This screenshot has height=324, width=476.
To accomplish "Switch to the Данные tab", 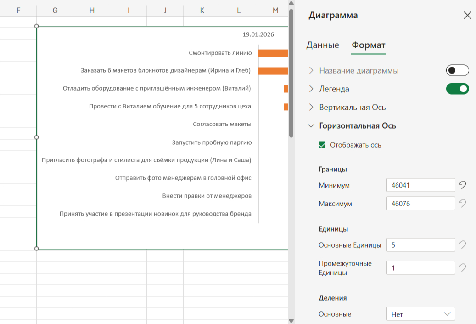I will coord(323,45).
